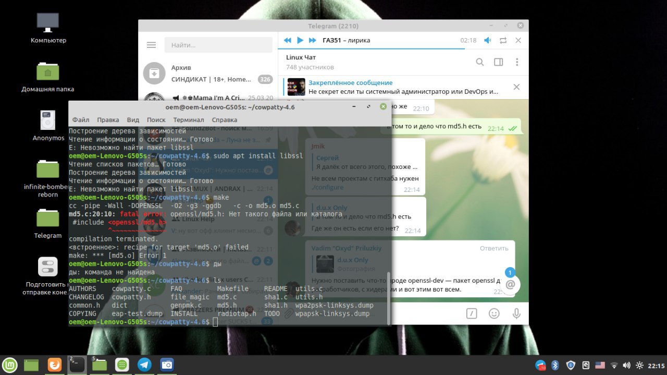Hide the pinned message with its X
The image size is (667, 375).
coord(516,87)
